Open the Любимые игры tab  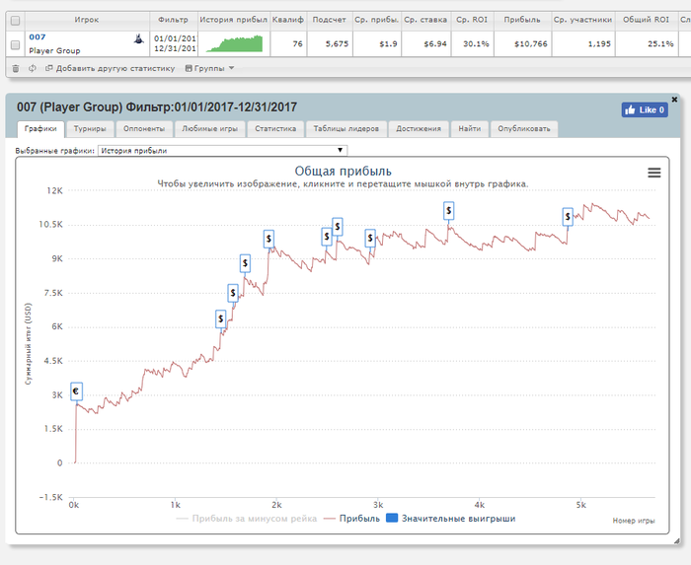209,129
